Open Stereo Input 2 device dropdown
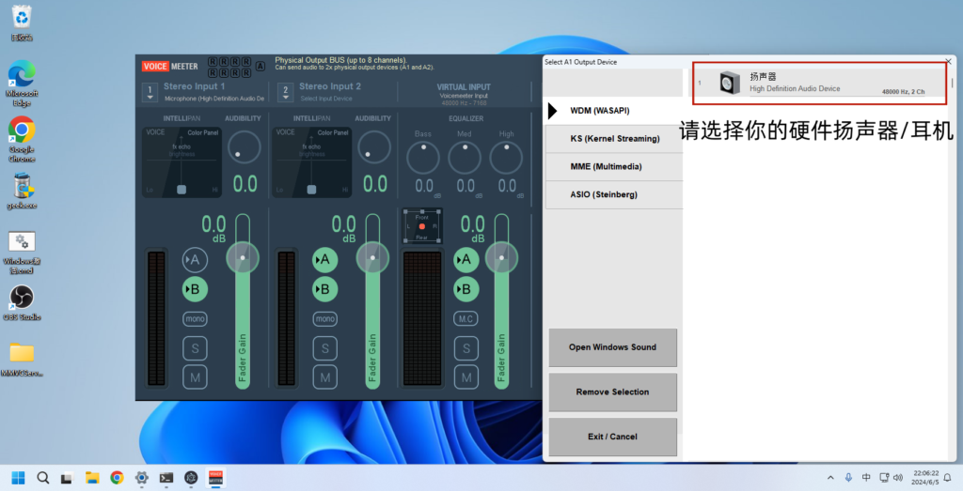Image resolution: width=963 pixels, height=491 pixels. [286, 92]
